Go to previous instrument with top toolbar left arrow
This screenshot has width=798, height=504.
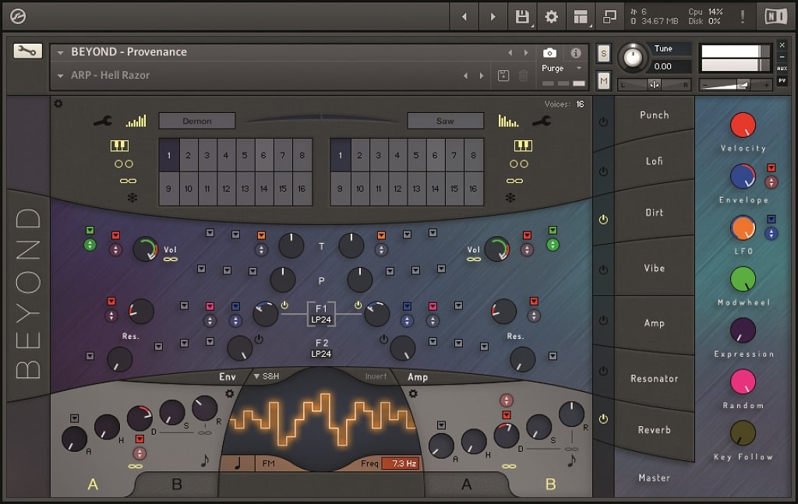click(464, 17)
